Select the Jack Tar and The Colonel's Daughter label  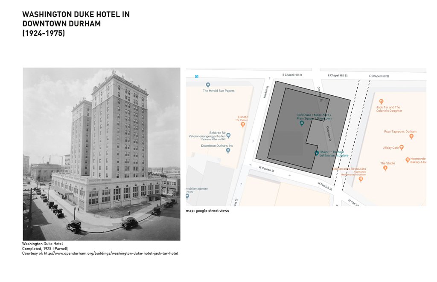tap(389, 109)
